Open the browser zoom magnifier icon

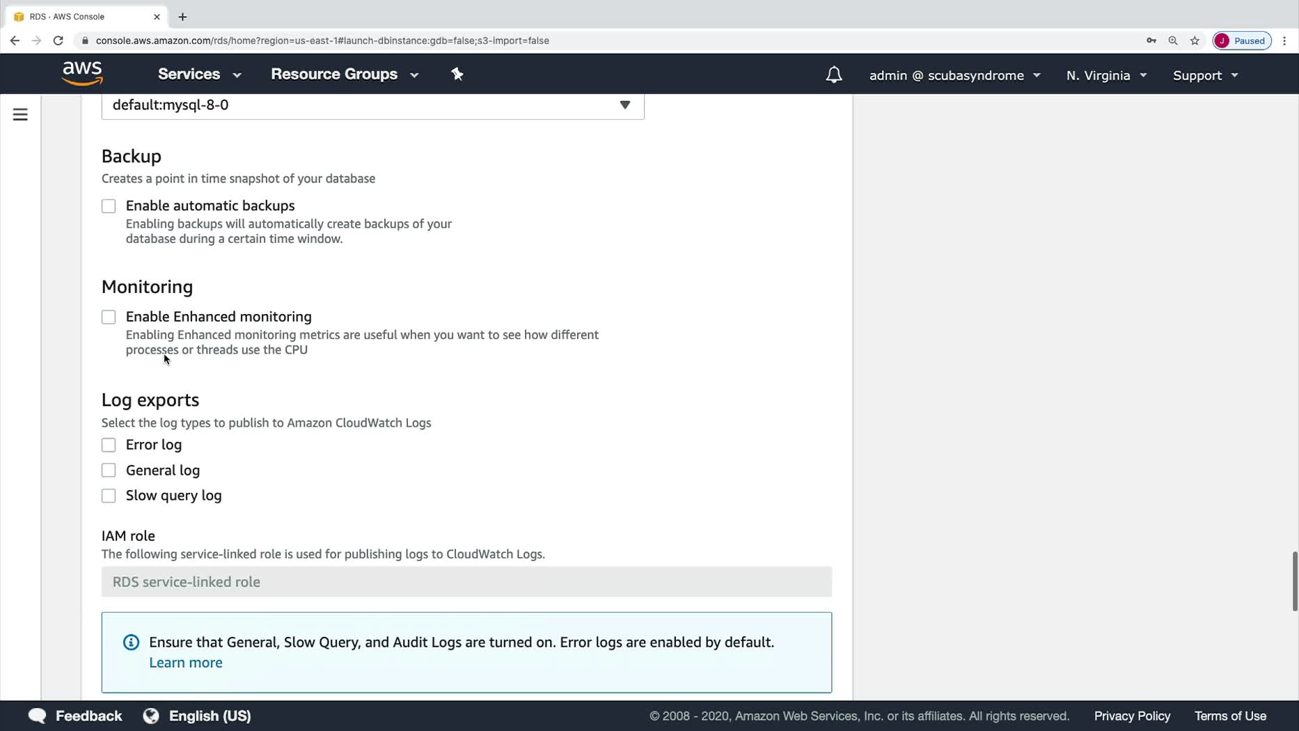(1173, 40)
